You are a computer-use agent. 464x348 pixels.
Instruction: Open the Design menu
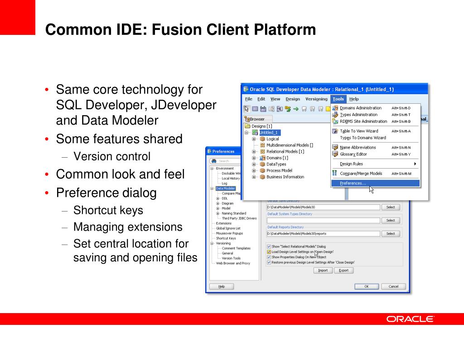(x=293, y=99)
